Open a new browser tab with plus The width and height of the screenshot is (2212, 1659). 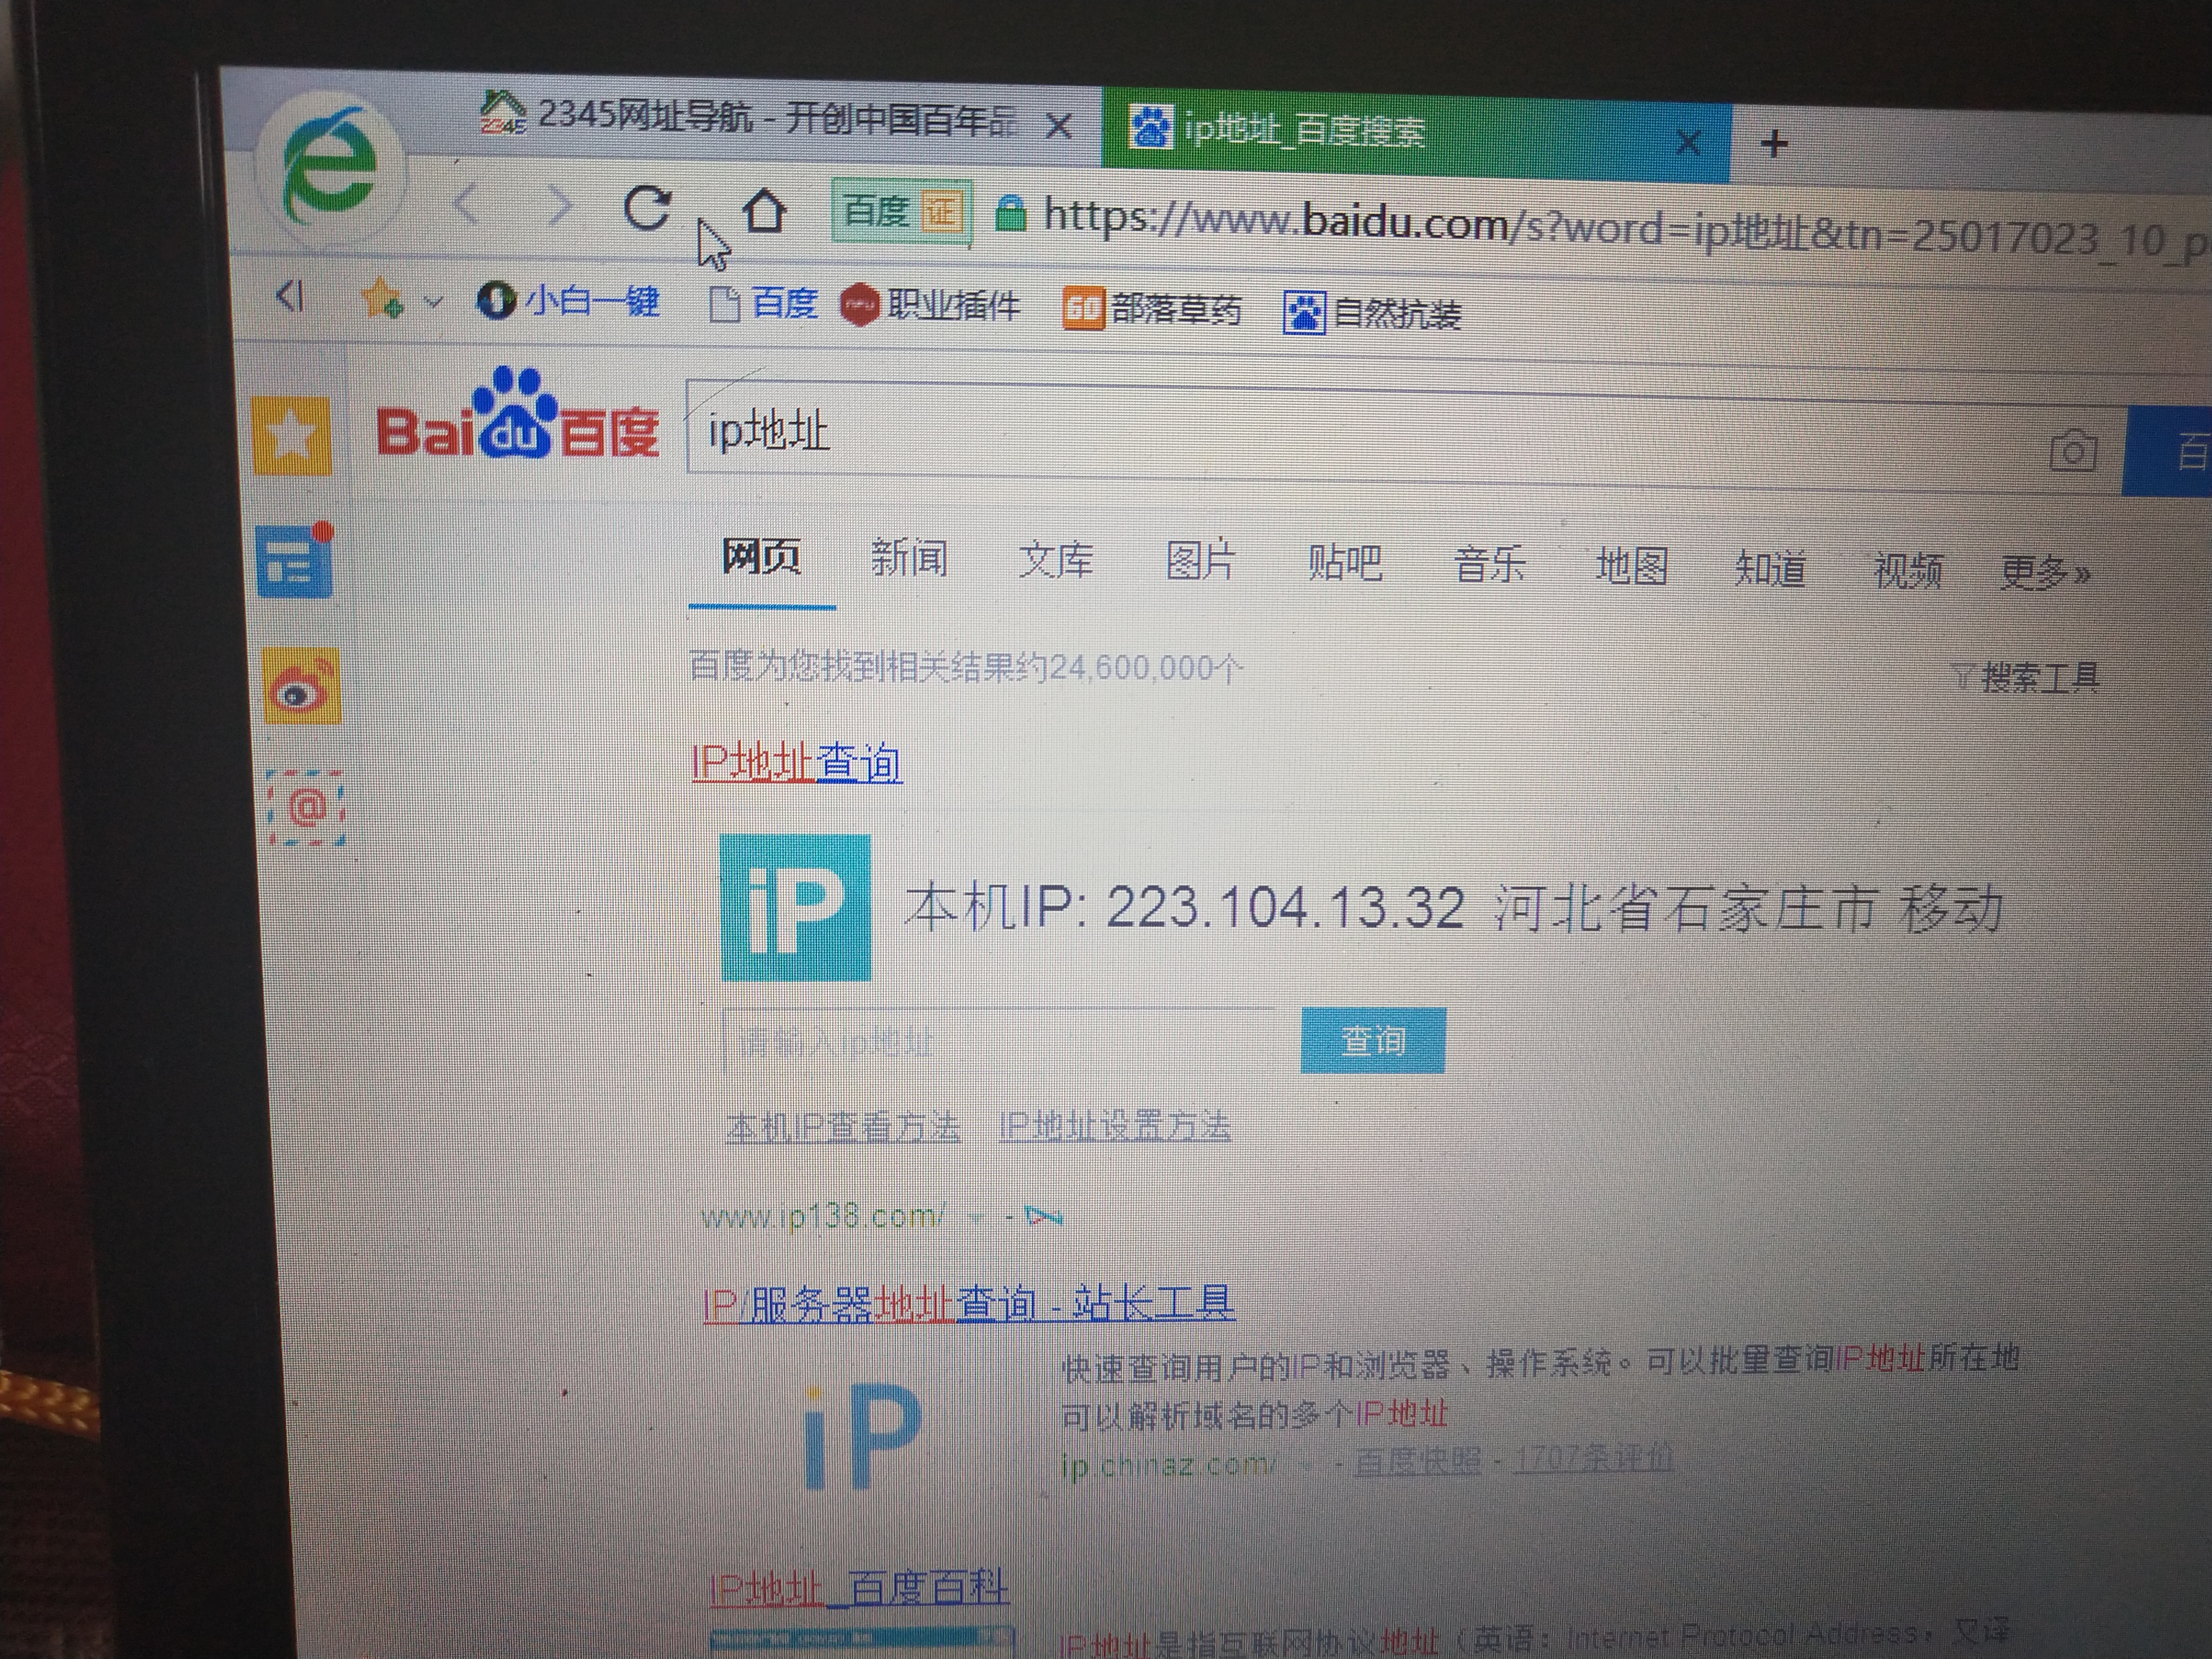point(1774,144)
